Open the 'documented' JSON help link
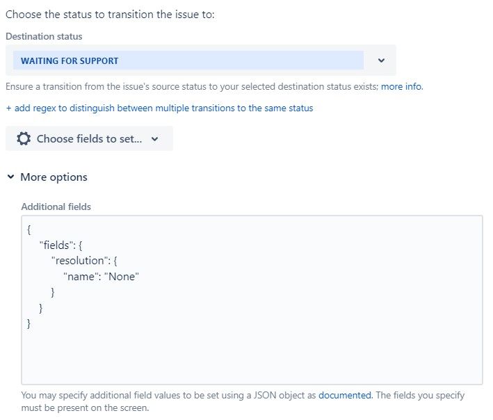 345,395
